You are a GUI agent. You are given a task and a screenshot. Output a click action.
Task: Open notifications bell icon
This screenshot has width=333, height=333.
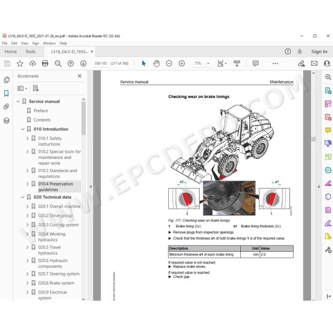pos(300,51)
